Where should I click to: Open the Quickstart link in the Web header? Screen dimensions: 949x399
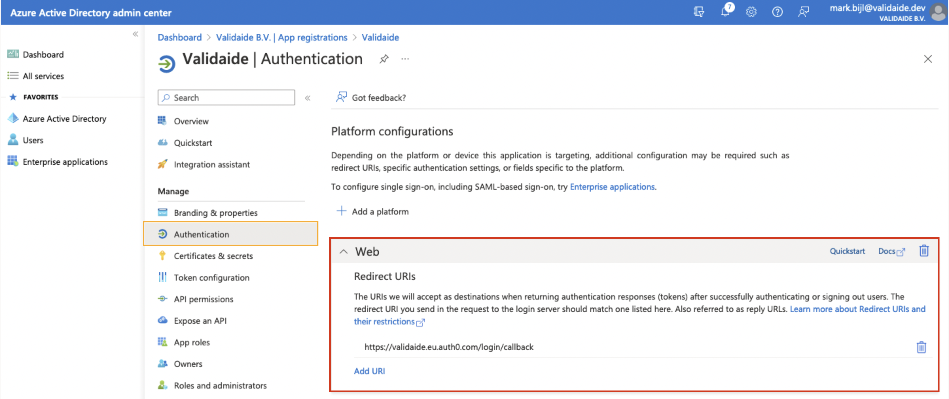pyautogui.click(x=847, y=251)
